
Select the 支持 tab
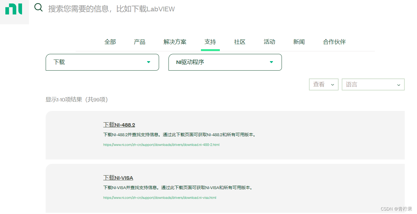point(210,42)
